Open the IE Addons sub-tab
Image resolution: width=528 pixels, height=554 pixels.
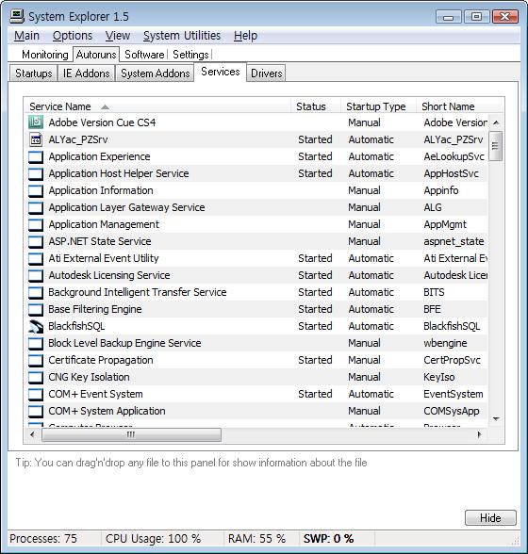pos(87,73)
